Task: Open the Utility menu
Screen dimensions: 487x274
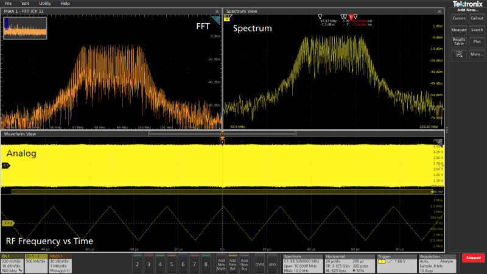Action: click(x=45, y=4)
